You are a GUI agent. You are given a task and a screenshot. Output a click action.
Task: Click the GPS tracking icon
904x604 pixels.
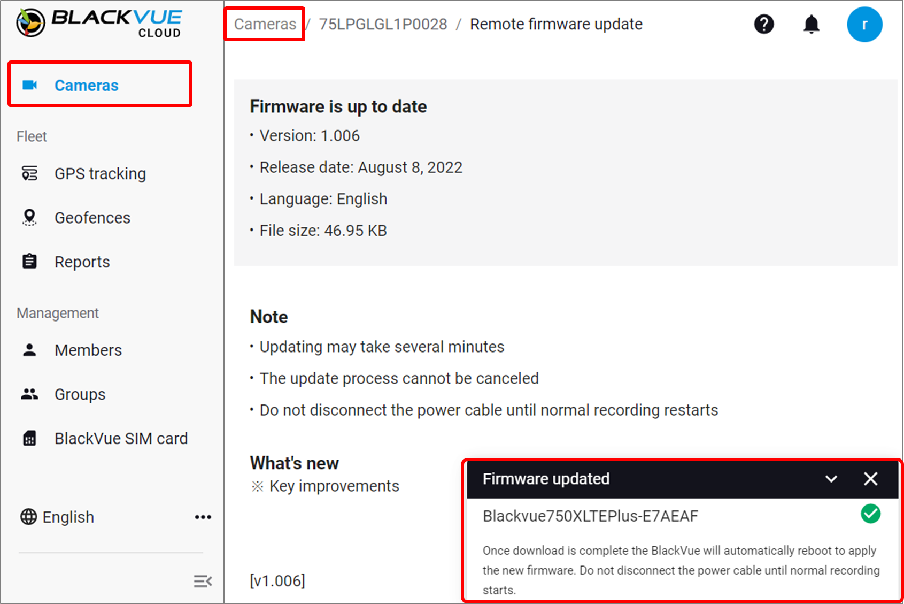click(x=29, y=173)
